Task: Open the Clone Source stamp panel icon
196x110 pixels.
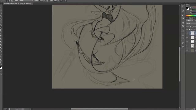Action: (x=183, y=31)
